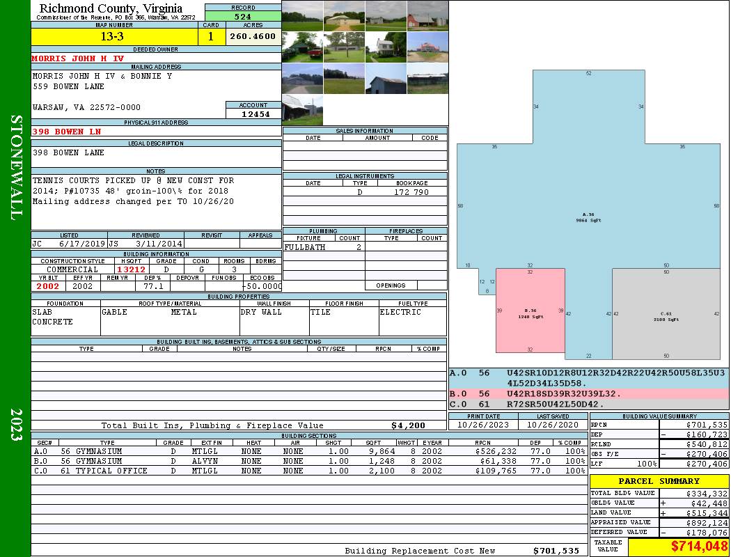Image resolution: width=731 pixels, height=557 pixels.
Task: Click appraised value $892,124
Action: coord(707,523)
